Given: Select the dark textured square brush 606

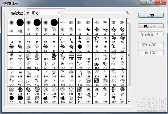Looking at the screenshot, I should [97, 82].
